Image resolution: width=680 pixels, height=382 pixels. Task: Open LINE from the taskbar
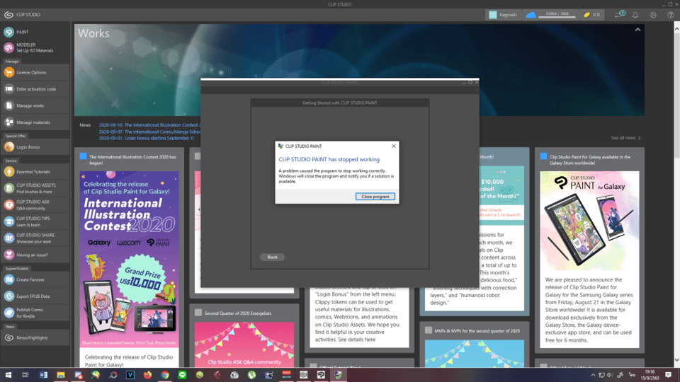click(183, 375)
